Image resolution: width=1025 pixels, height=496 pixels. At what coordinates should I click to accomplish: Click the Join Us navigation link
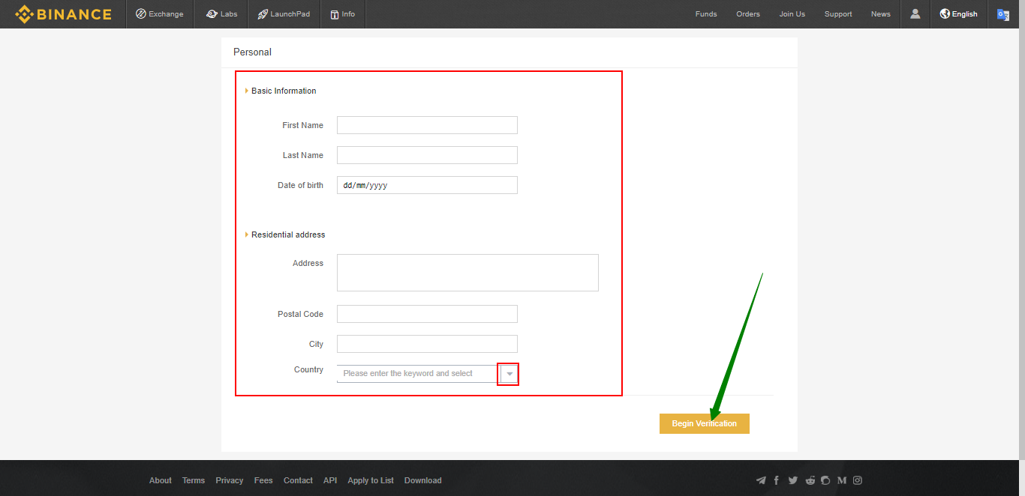pos(792,14)
